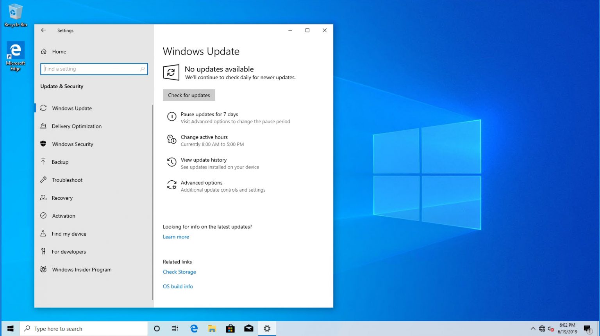Expand hidden icons in the system tray
Viewport: 600px width, 336px height.
coord(532,328)
